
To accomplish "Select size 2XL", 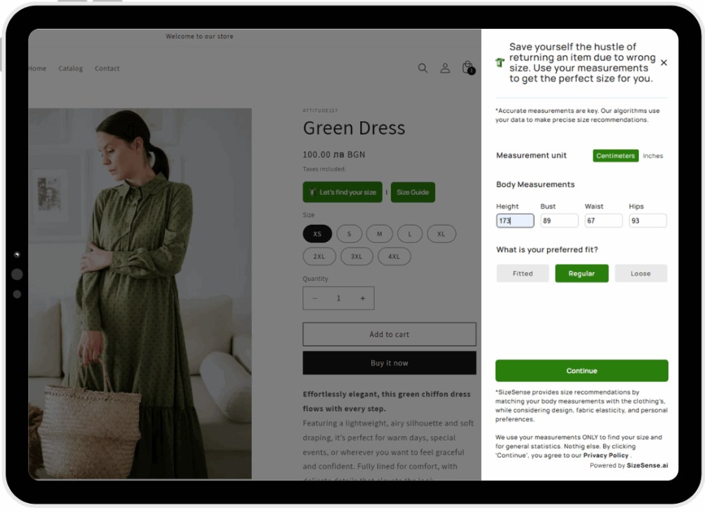I will (319, 256).
